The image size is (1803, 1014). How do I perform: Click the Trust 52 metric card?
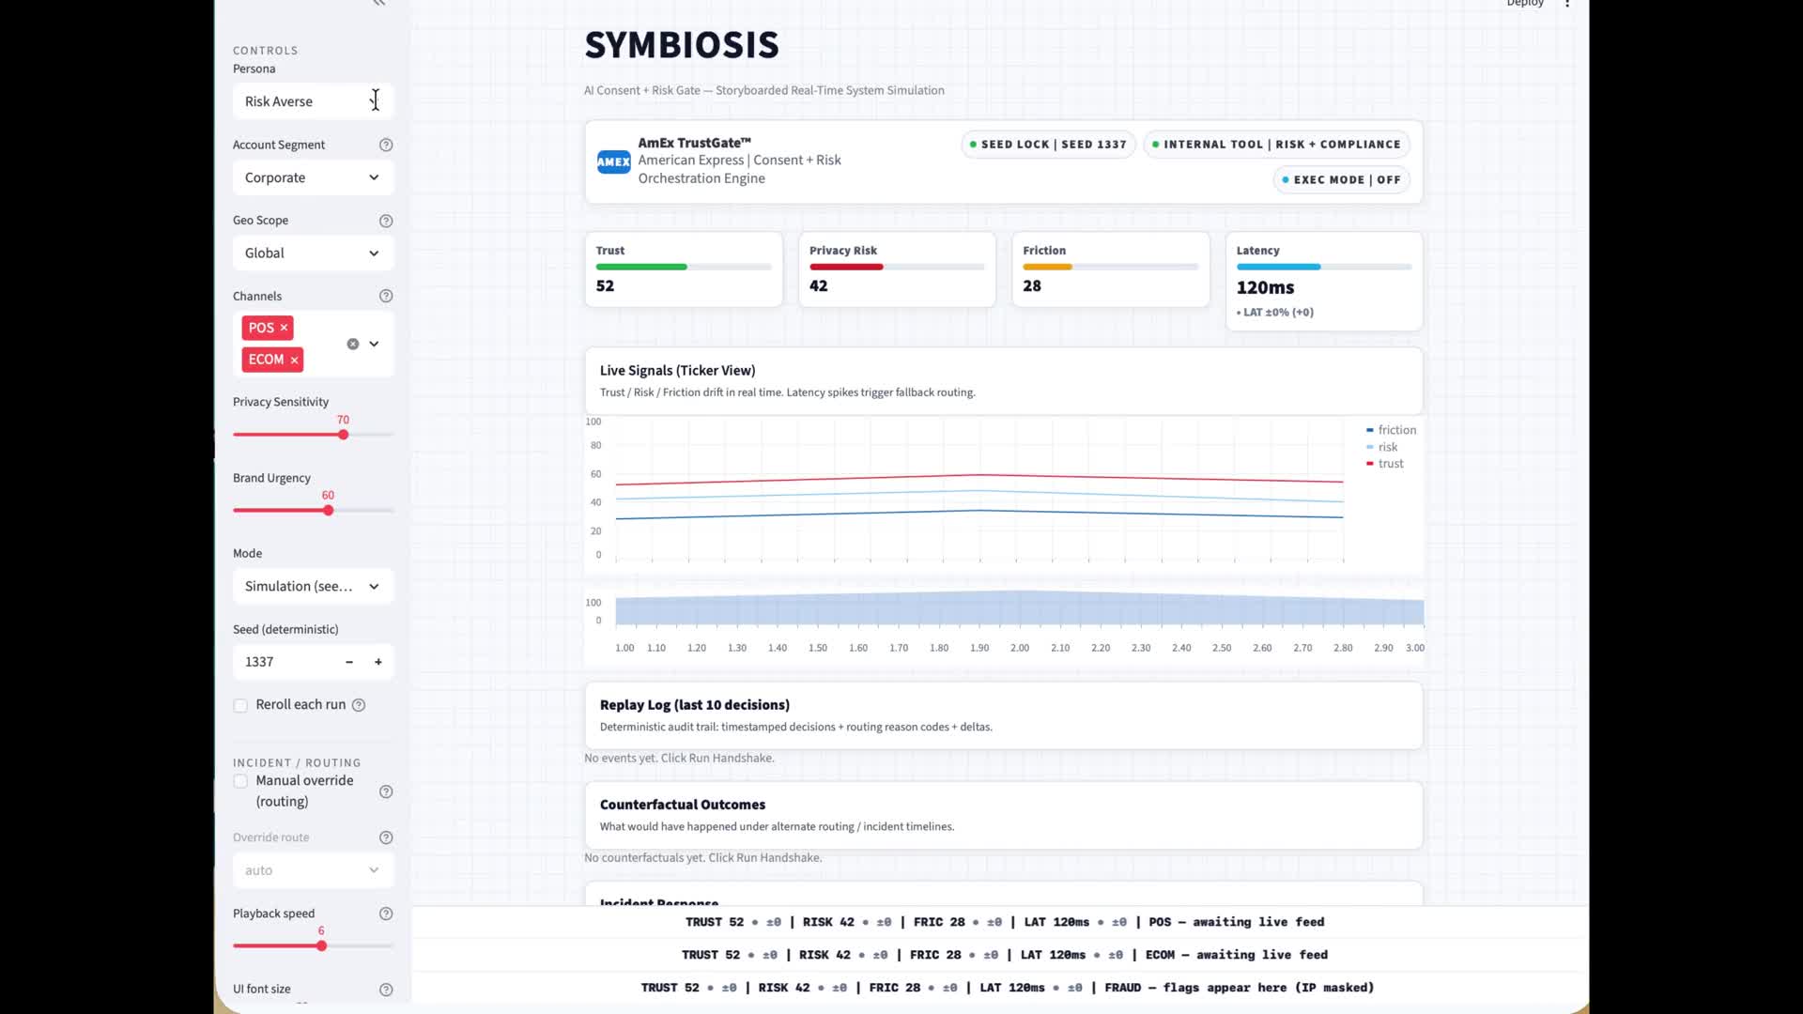(x=683, y=269)
